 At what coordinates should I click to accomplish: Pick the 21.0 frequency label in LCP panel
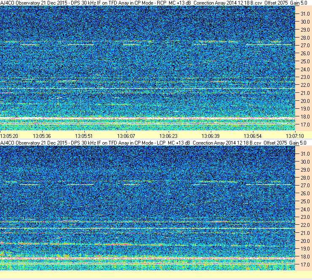coord(305,233)
